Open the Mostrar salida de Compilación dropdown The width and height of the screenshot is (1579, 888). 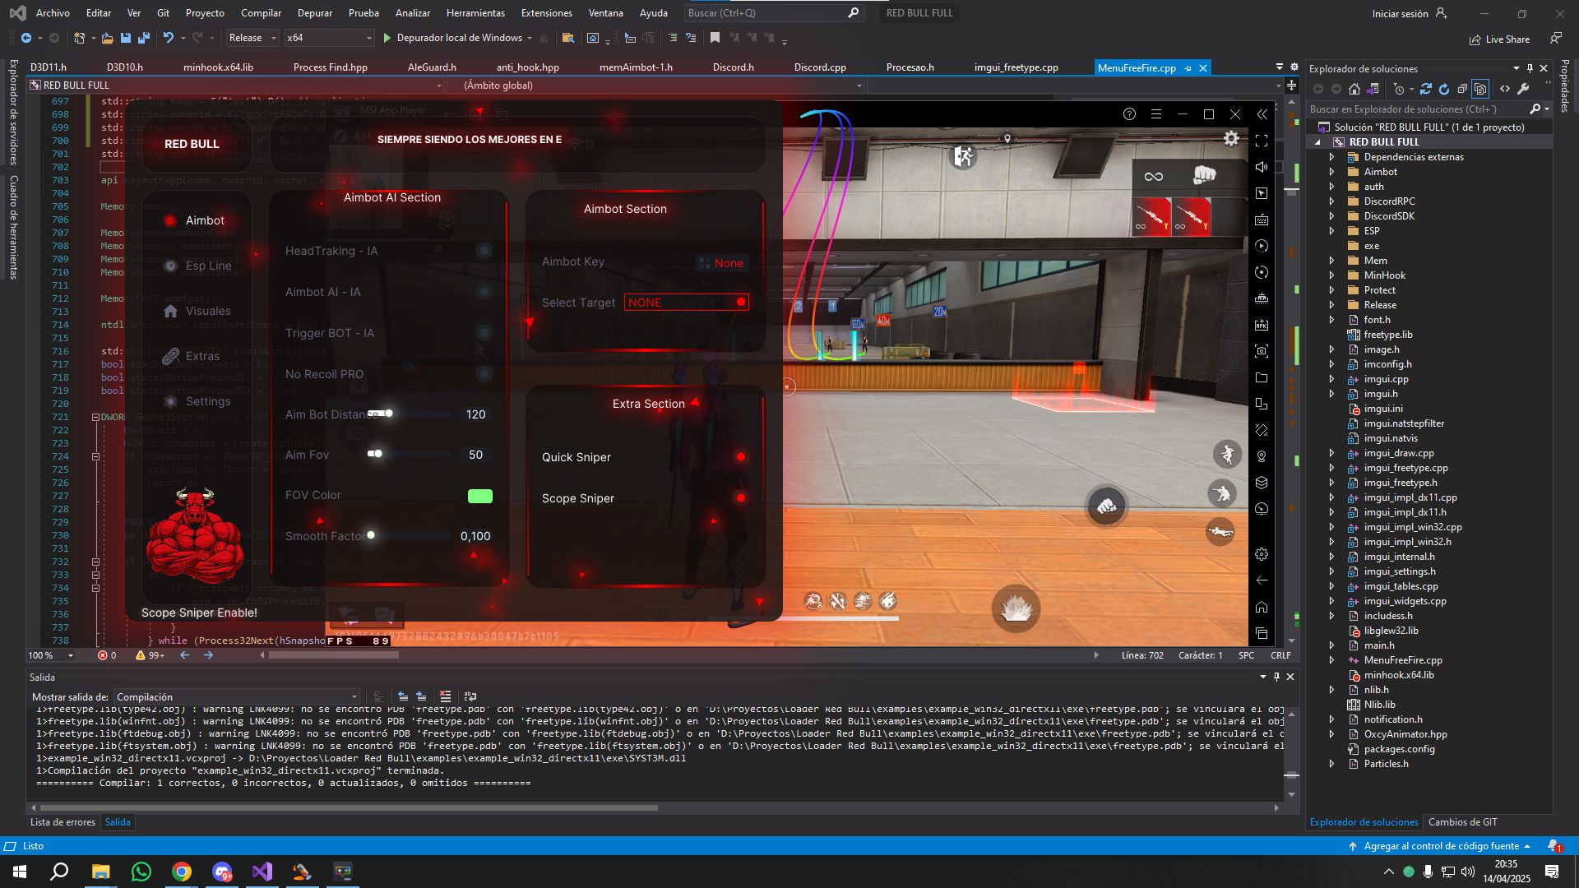(237, 697)
